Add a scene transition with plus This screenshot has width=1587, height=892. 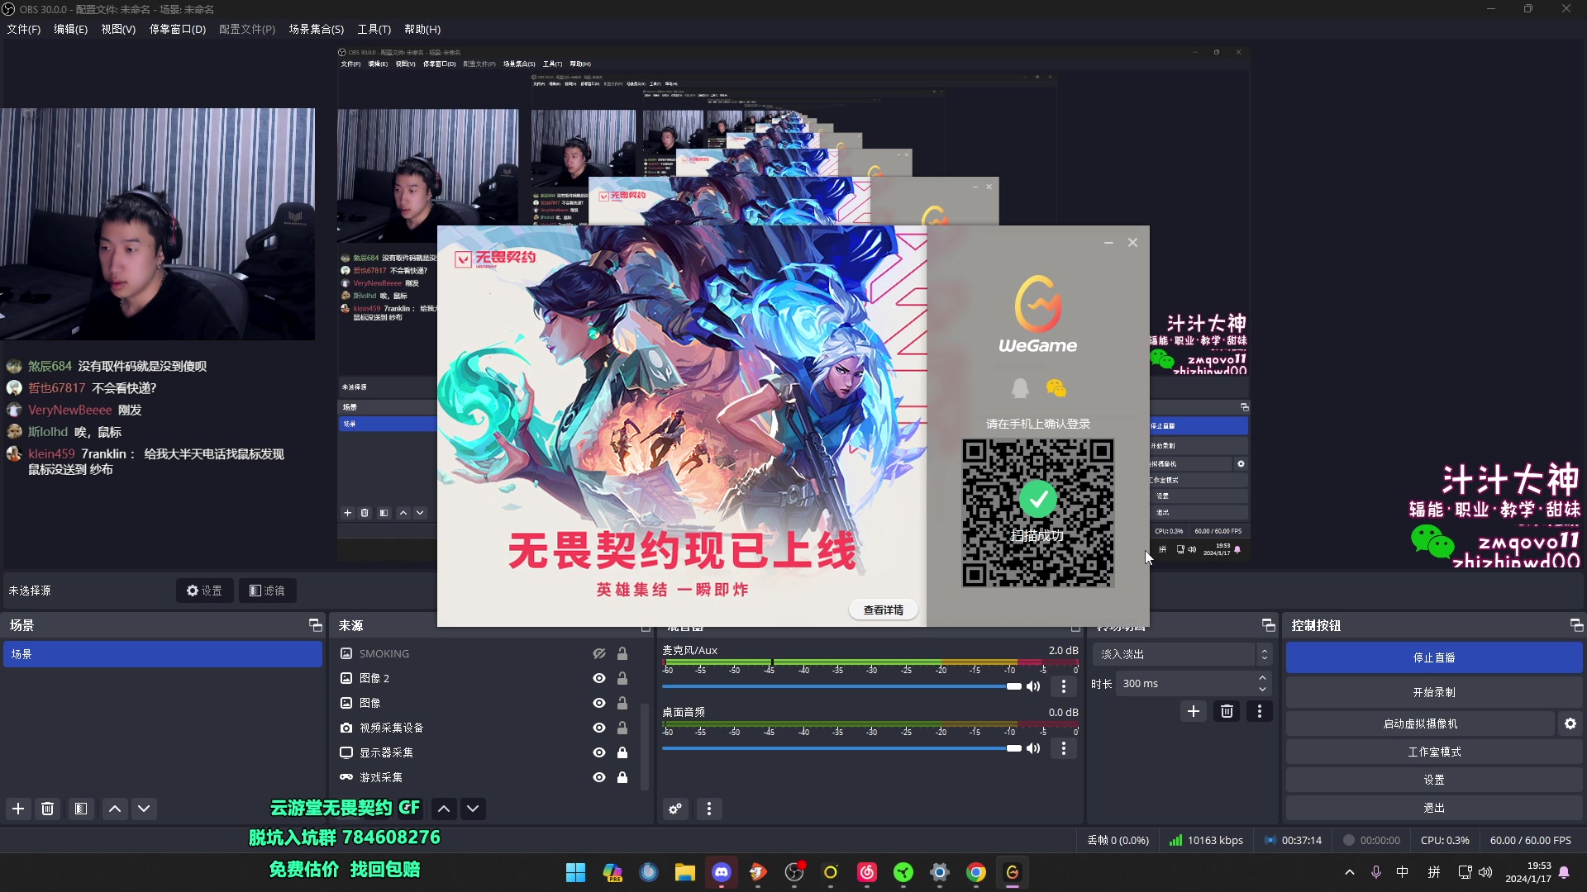(1194, 711)
